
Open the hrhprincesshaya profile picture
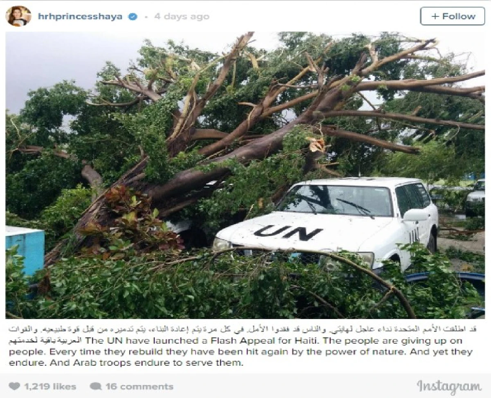[18, 16]
